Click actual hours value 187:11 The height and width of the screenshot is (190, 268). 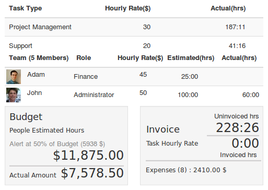pyautogui.click(x=235, y=27)
